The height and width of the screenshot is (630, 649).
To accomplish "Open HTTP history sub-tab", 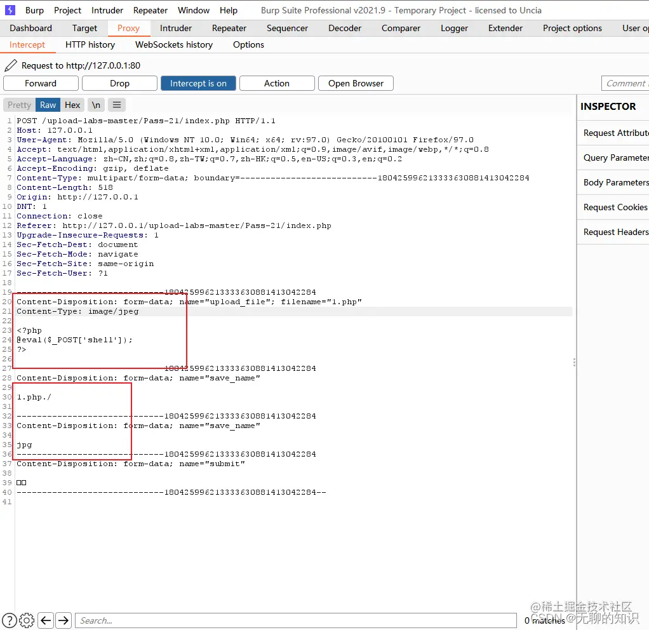I will 90,44.
